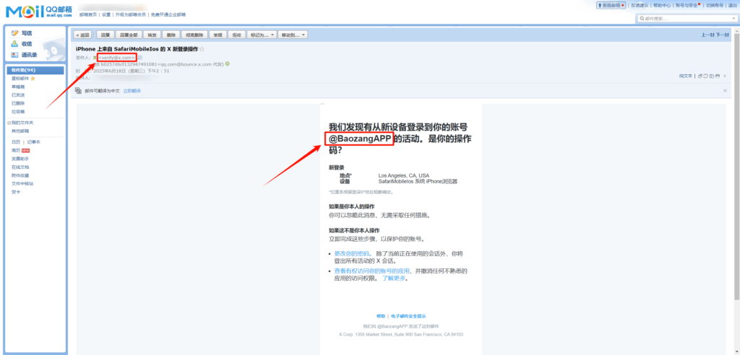Click 免费开通企业邮箱 link
740x355 pixels.
[x=168, y=14]
